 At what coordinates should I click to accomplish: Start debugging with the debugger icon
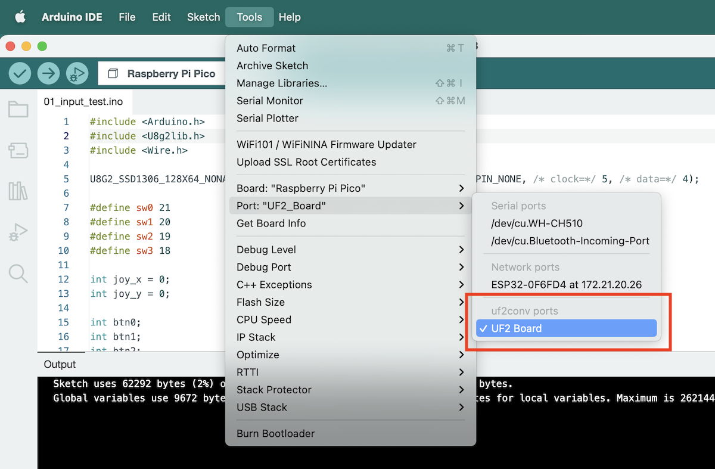(x=77, y=73)
